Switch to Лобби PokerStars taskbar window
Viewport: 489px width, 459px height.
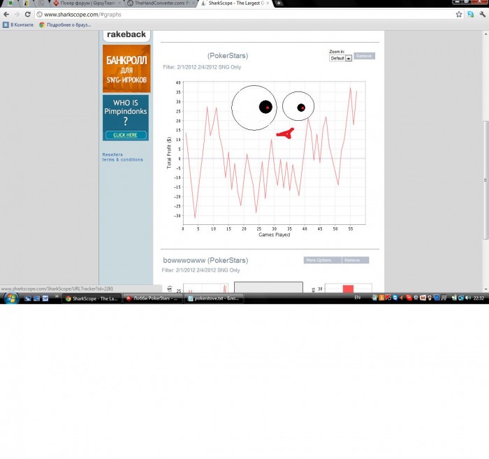tap(152, 298)
